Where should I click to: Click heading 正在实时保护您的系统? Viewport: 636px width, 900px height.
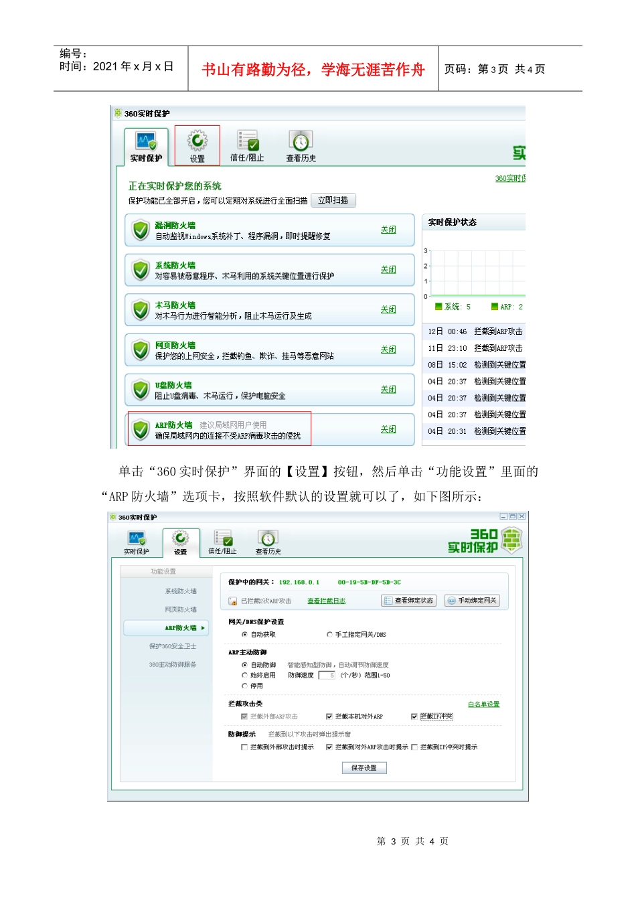[175, 186]
